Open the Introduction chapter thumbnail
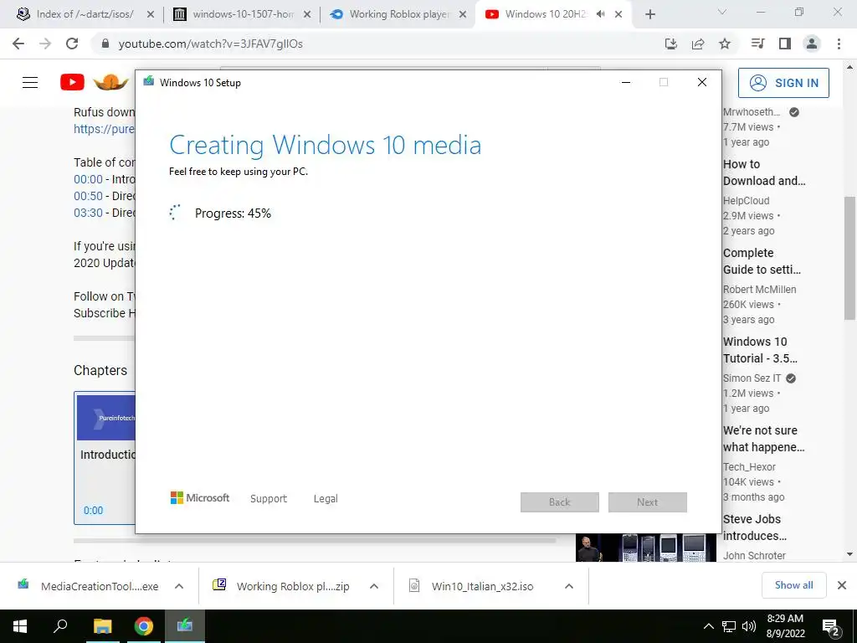 point(106,417)
